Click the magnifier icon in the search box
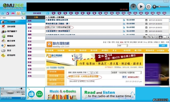The width and height of the screenshot is (170, 102). (x=22, y=18)
